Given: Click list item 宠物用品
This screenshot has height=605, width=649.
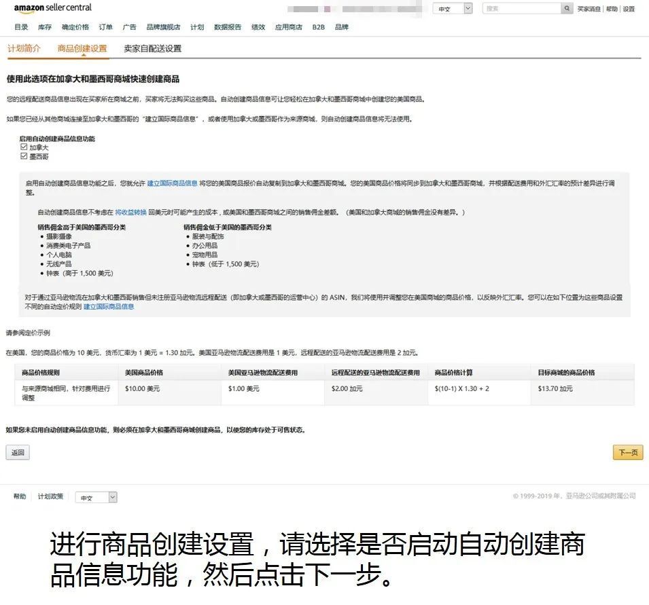Looking at the screenshot, I should 205,255.
